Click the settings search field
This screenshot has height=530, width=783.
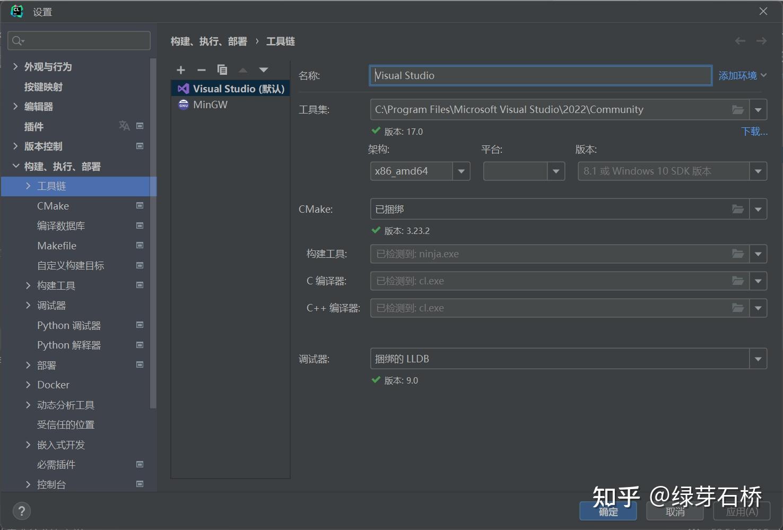coord(79,40)
